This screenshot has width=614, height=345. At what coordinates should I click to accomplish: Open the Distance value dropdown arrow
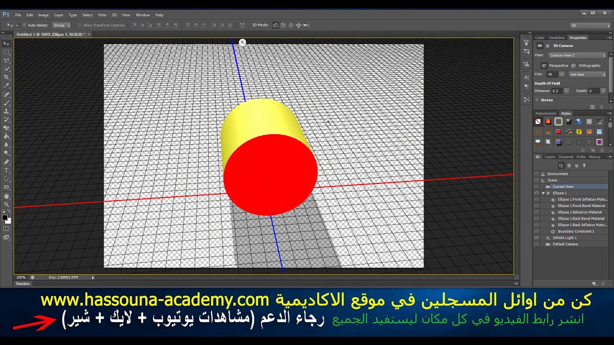click(567, 91)
